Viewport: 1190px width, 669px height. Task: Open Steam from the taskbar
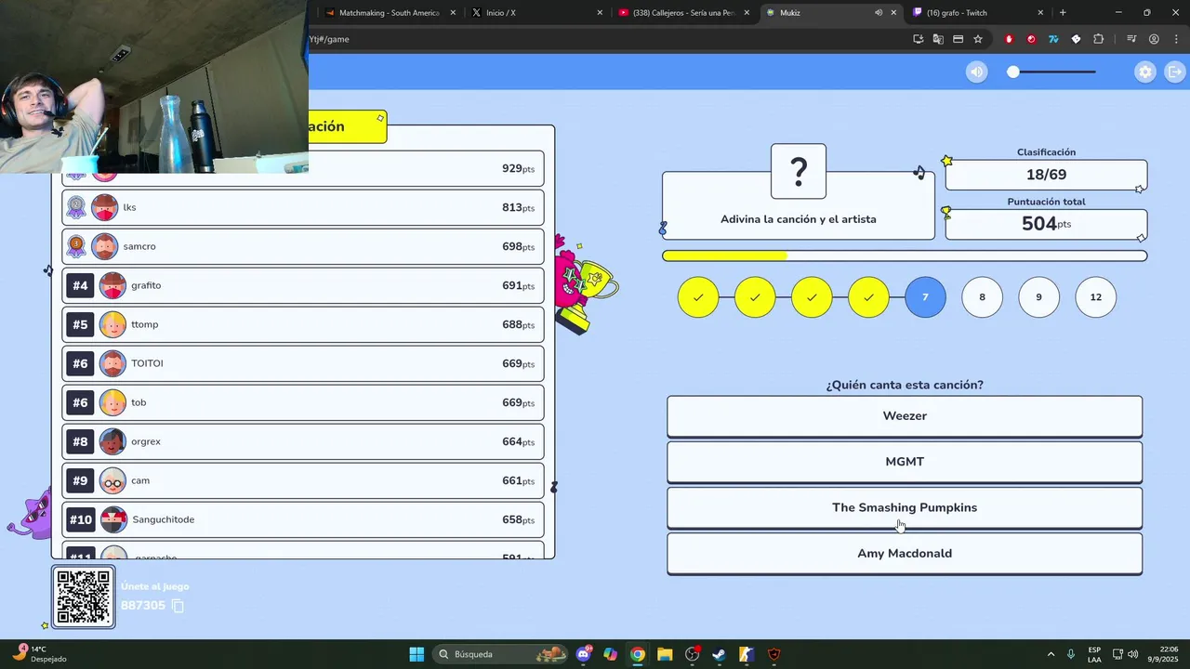click(719, 654)
